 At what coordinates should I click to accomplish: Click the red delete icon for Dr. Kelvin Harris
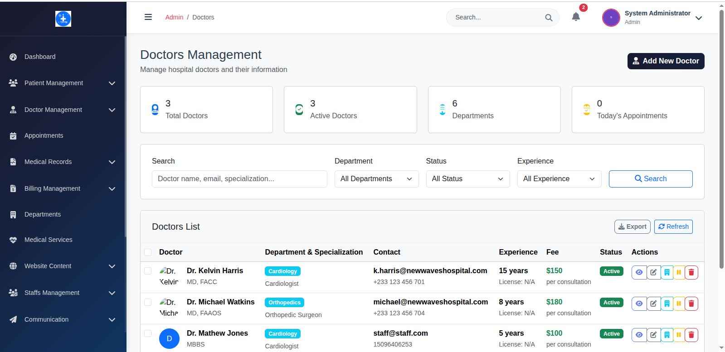click(691, 272)
